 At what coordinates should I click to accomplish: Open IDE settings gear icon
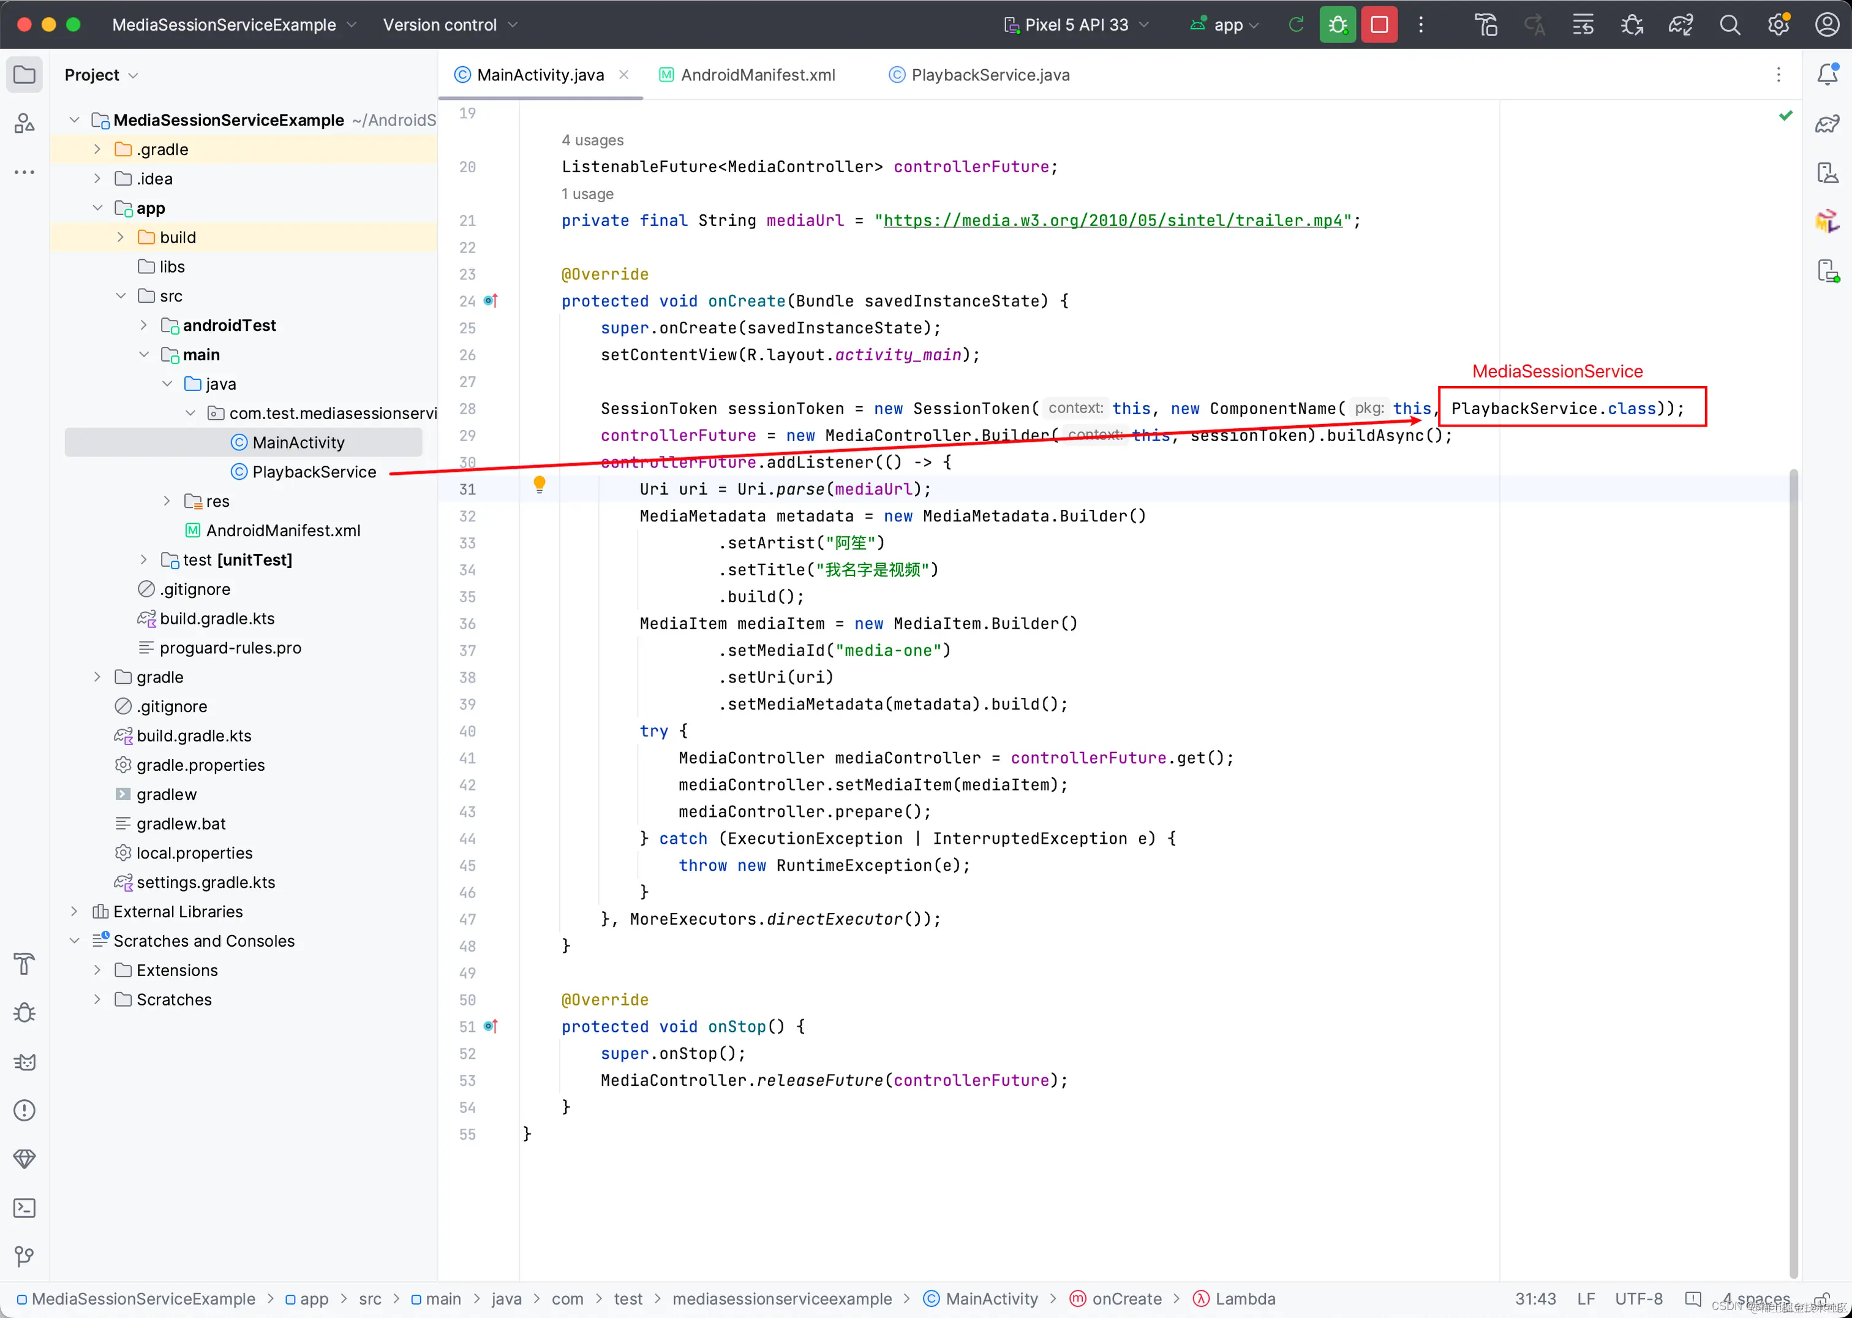click(1778, 25)
